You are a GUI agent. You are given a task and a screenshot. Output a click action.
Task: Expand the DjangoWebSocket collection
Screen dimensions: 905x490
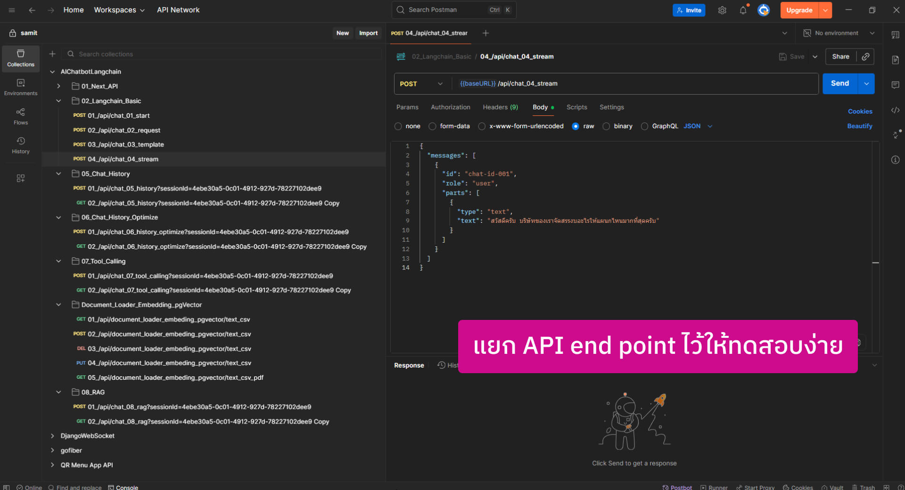[52, 436]
